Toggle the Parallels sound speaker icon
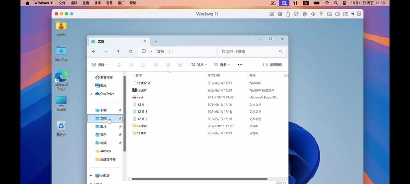This screenshot has width=410, height=184. point(313,14)
